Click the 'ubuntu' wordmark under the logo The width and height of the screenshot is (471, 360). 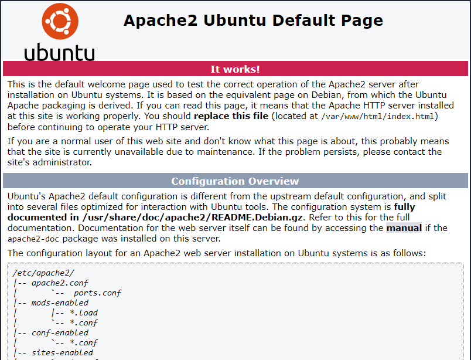point(60,52)
